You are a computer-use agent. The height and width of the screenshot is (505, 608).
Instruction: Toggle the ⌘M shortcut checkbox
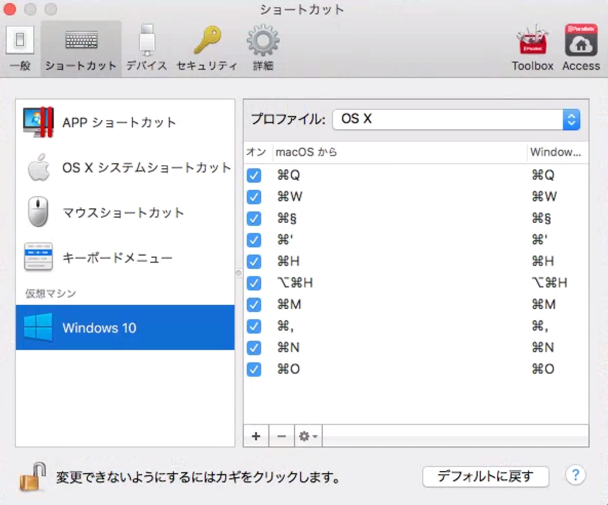coord(254,304)
